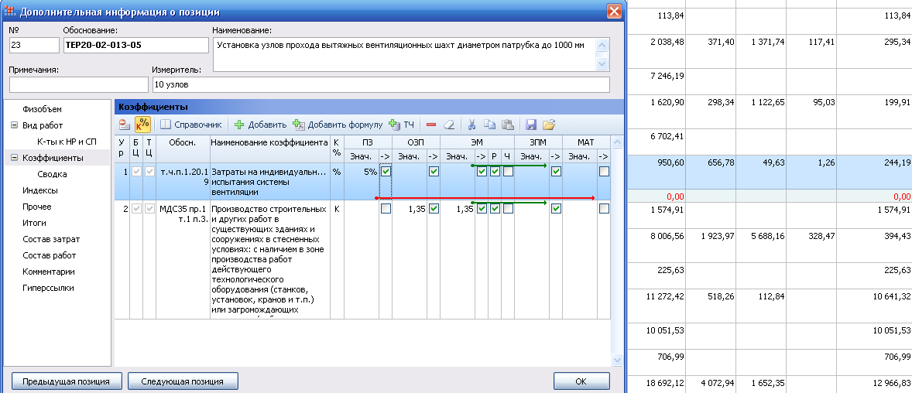Viewport: 912px width, 393px height.
Task: Open the Состав затрат section
Action: tap(51, 240)
